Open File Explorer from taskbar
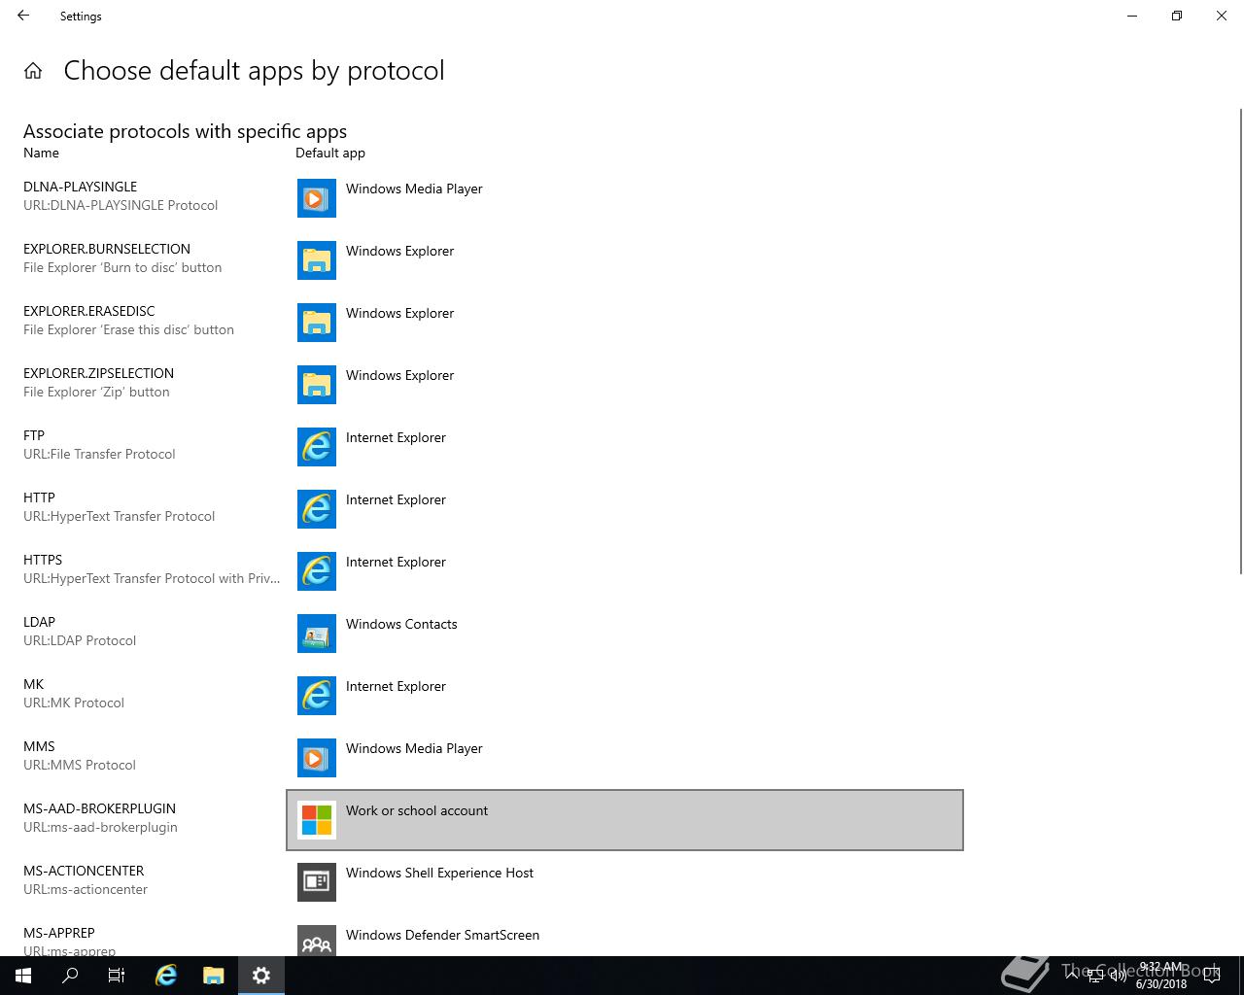This screenshot has width=1244, height=995. pos(214,976)
